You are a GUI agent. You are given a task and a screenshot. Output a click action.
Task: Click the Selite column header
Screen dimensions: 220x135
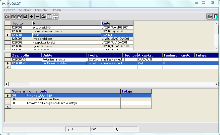tap(64, 55)
